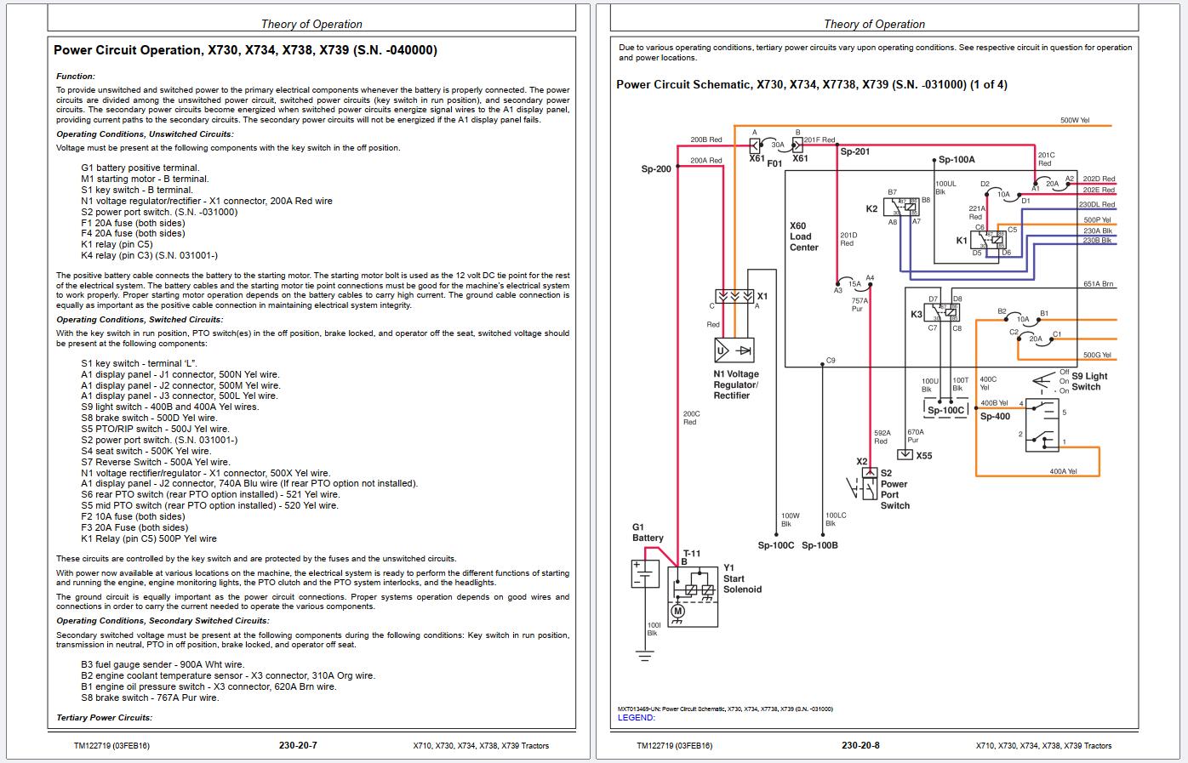The width and height of the screenshot is (1188, 763).
Task: Select the X1 three-pin connector symbol
Action: 735,297
